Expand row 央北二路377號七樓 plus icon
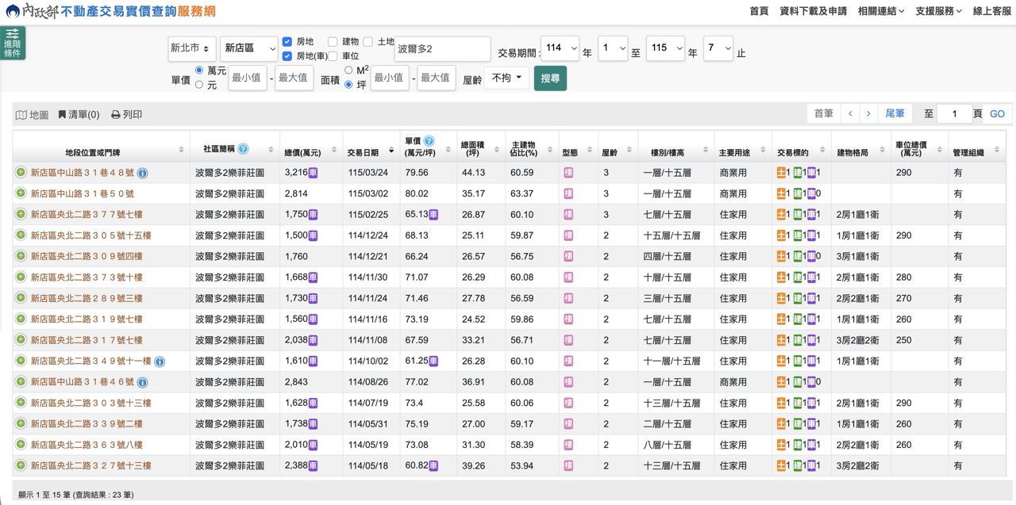 [21, 214]
